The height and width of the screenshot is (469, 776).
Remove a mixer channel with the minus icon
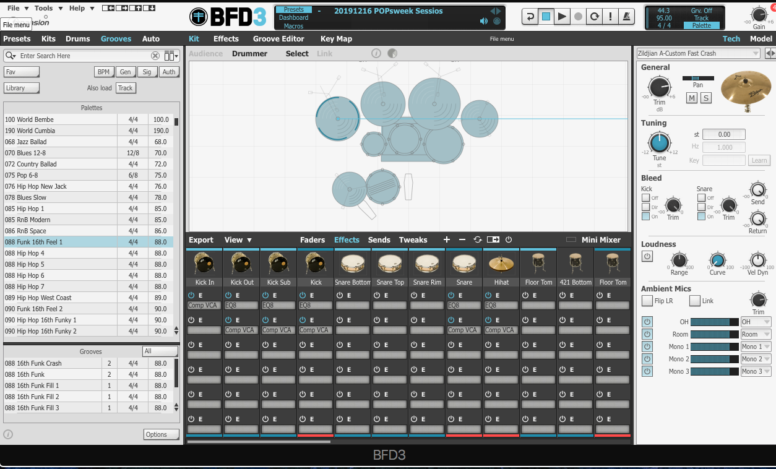pyautogui.click(x=462, y=239)
